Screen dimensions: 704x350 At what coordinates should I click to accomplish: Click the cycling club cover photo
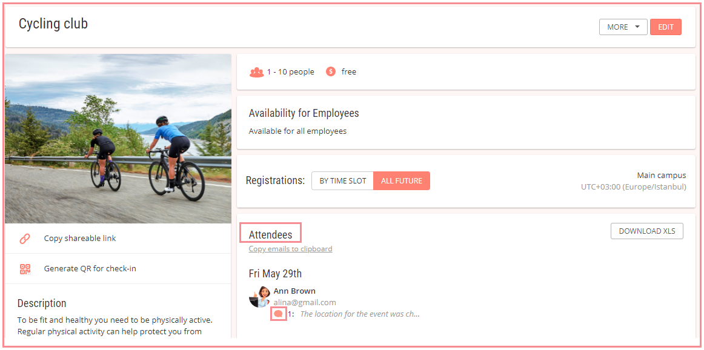(118, 139)
